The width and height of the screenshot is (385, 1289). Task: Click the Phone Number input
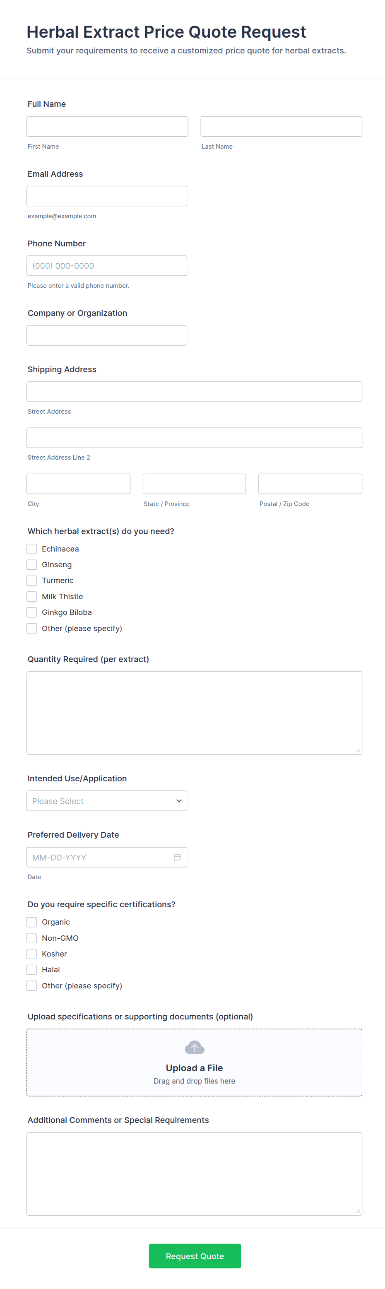click(x=107, y=266)
